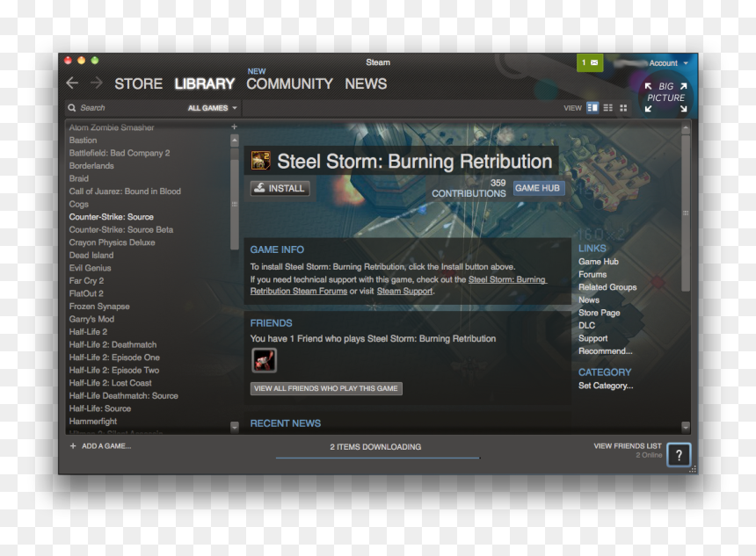Select Borderlands in game list
Image resolution: width=756 pixels, height=556 pixels.
pos(91,166)
